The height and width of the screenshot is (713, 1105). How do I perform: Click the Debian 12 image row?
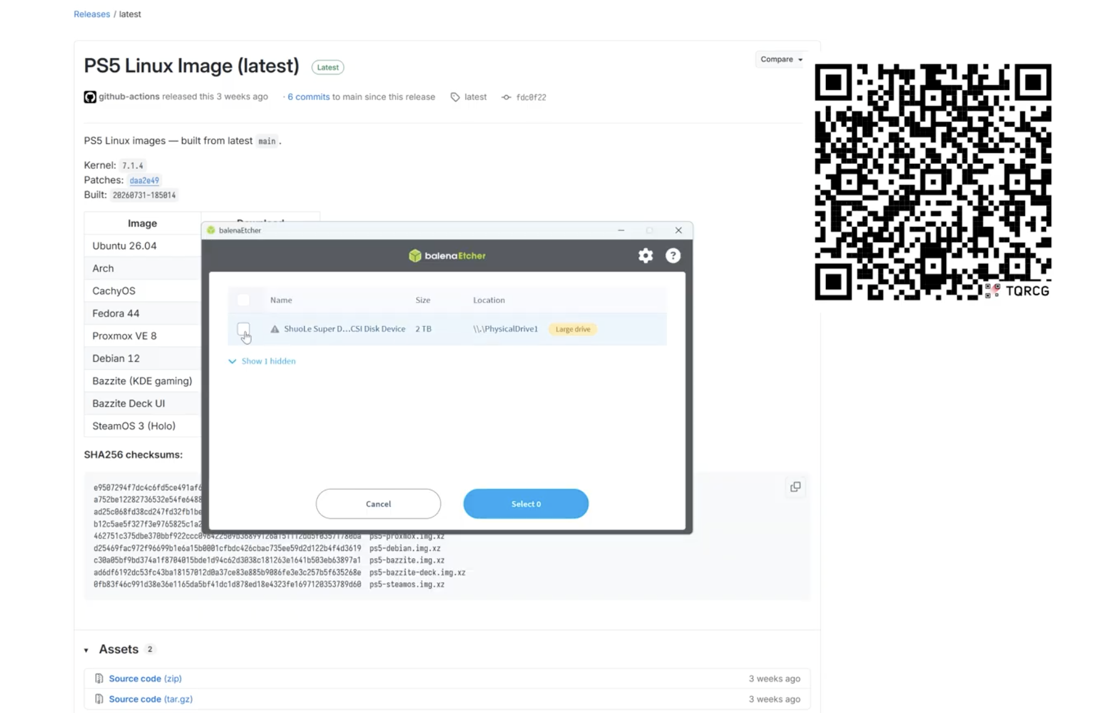(143, 358)
